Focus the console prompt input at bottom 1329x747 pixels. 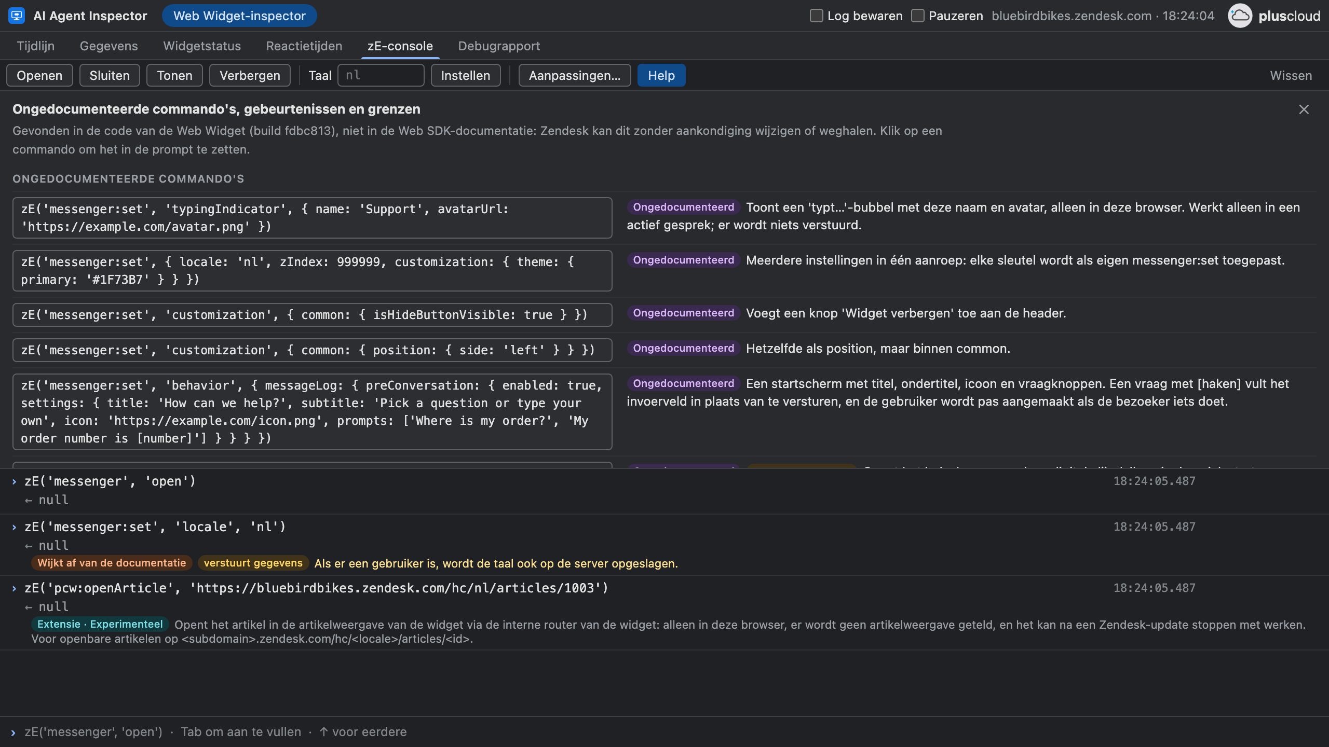(664, 732)
